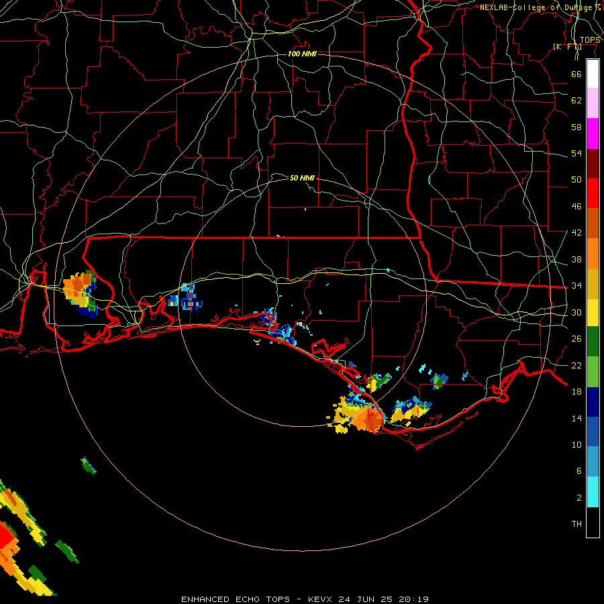Pick the cyan legend swatch
The height and width of the screenshot is (604, 604).
tap(593, 492)
